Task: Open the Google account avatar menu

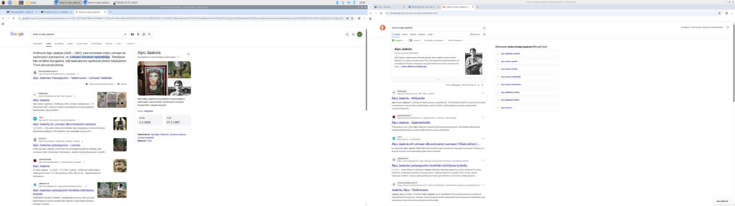Action: [359, 34]
